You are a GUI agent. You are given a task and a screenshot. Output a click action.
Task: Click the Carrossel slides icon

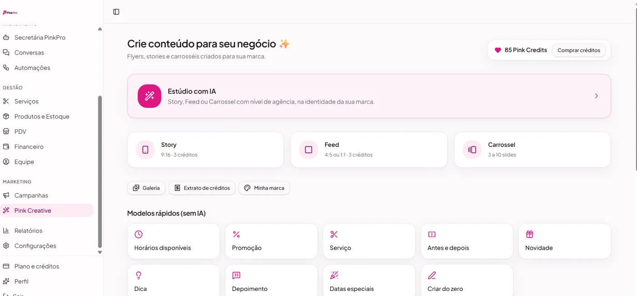click(x=472, y=150)
